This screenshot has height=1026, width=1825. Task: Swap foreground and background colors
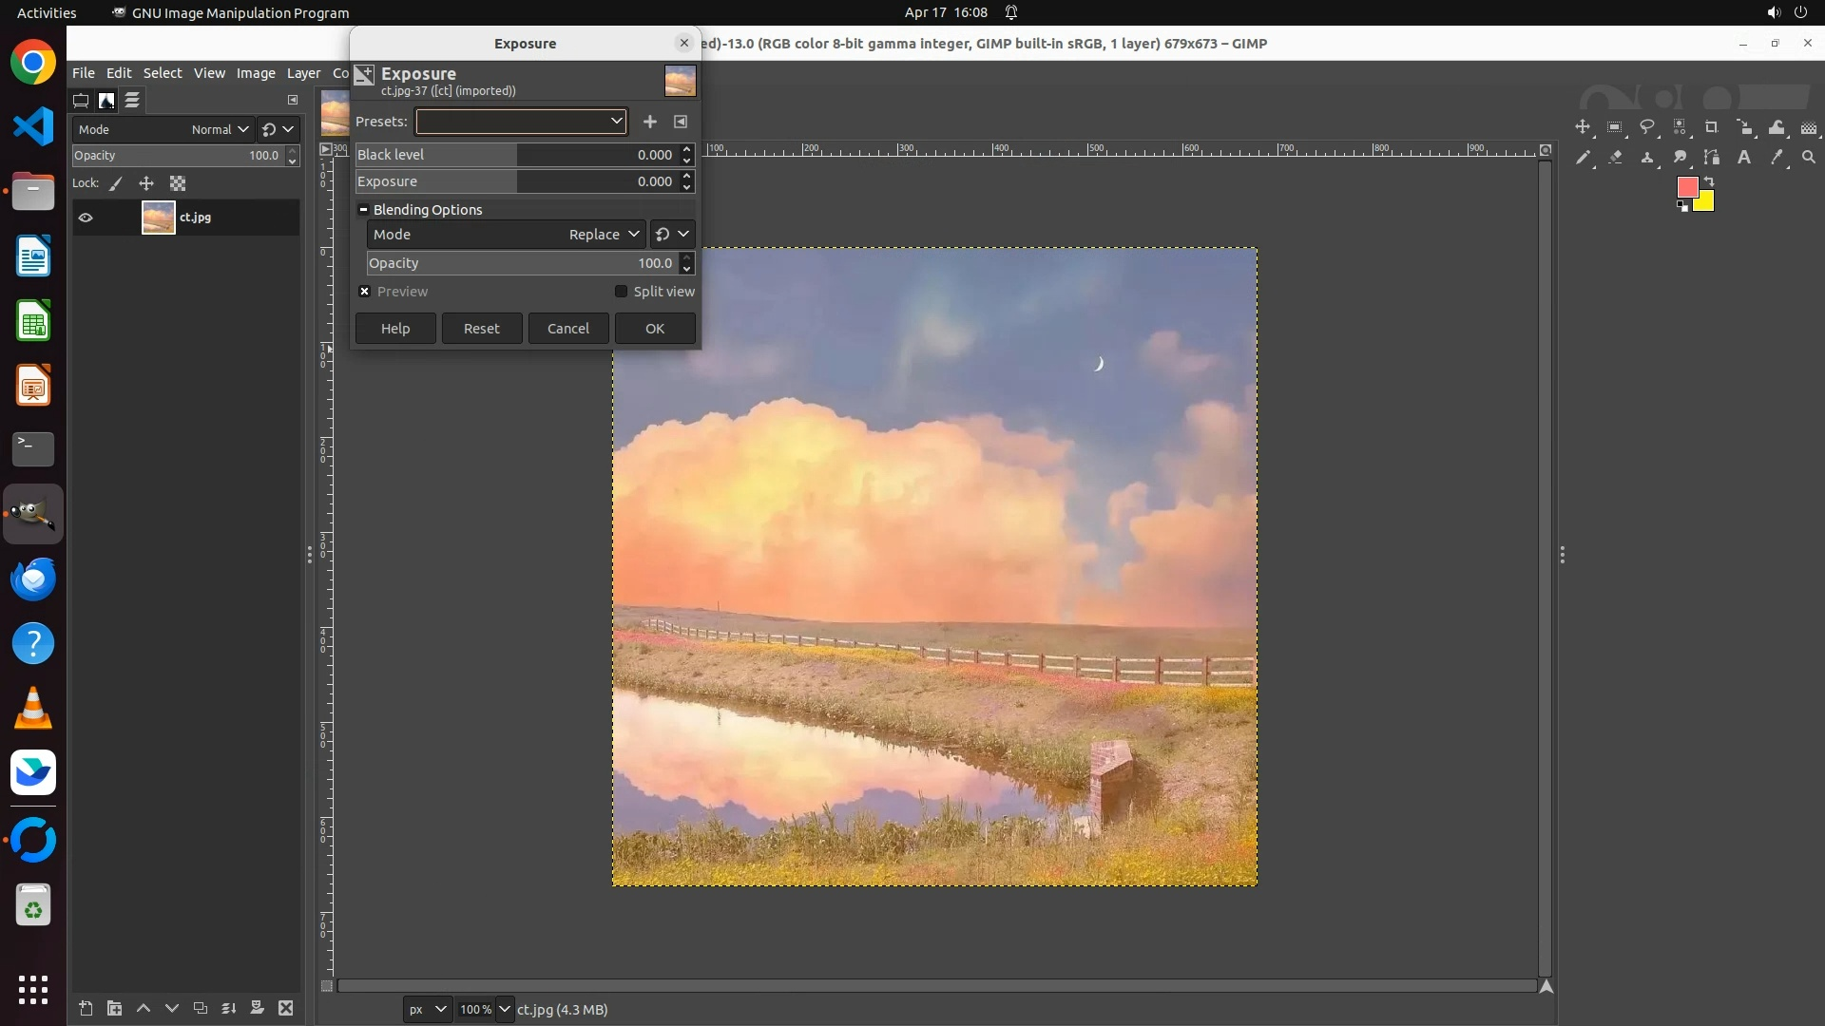coord(1709,180)
